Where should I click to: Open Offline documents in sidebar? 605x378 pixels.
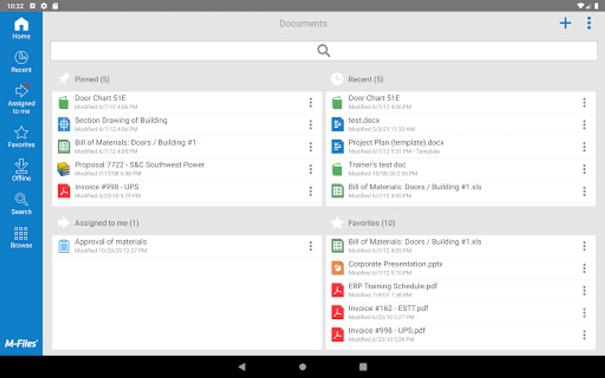[21, 170]
